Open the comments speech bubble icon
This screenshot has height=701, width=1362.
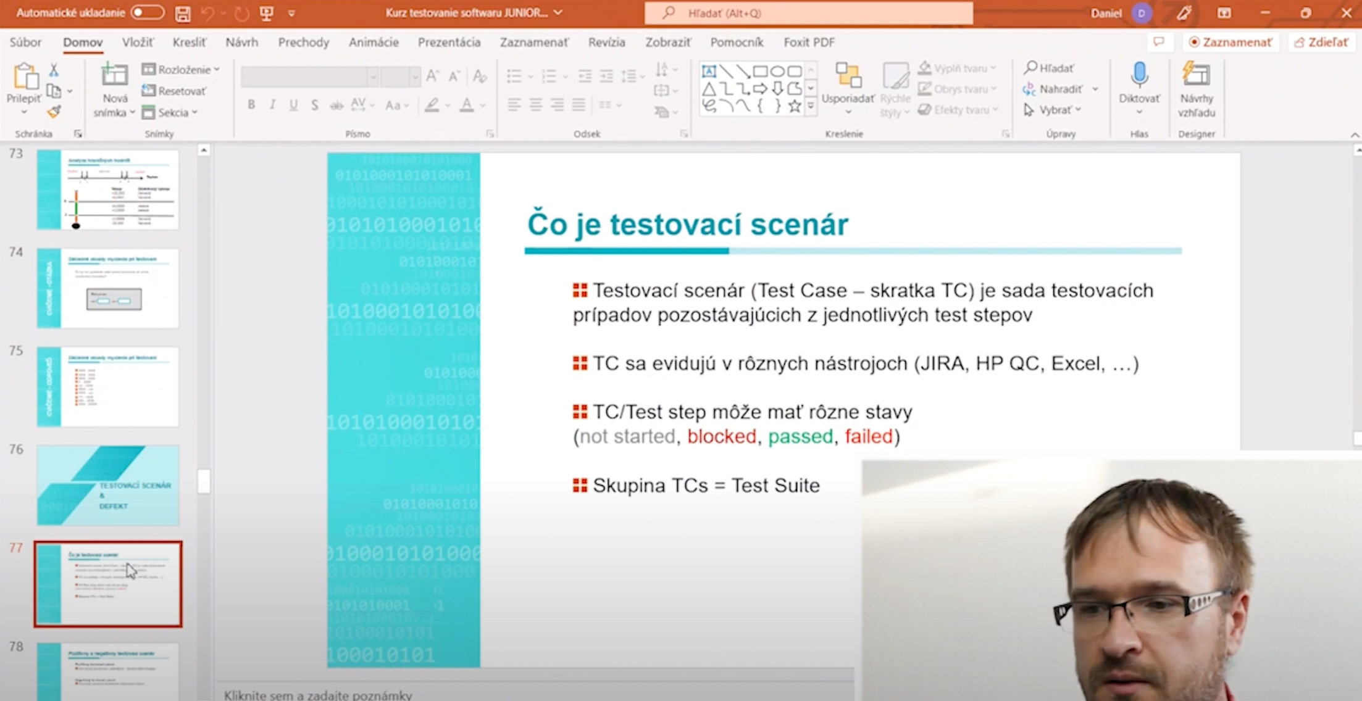point(1159,42)
